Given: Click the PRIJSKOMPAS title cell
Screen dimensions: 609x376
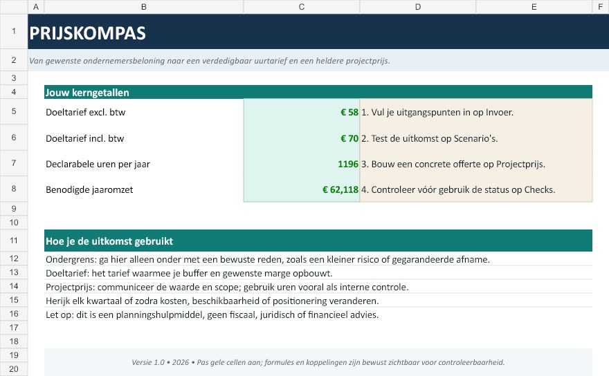Looking at the screenshot, I should [318, 31].
